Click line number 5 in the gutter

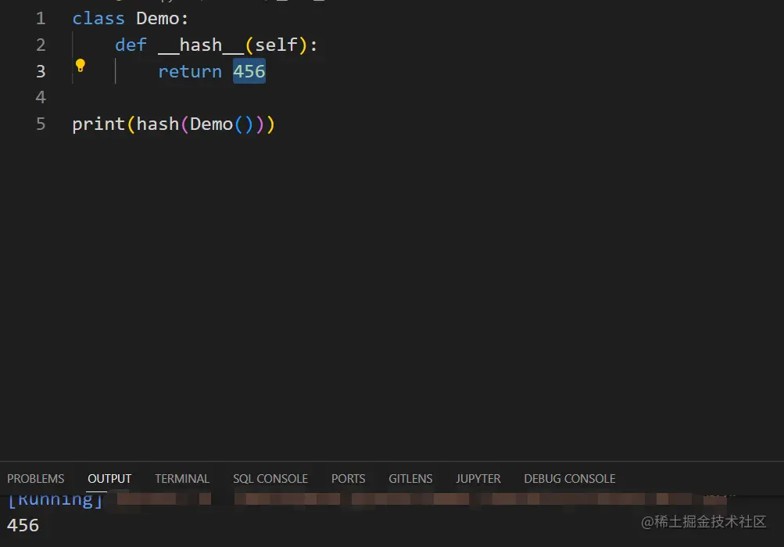point(41,124)
